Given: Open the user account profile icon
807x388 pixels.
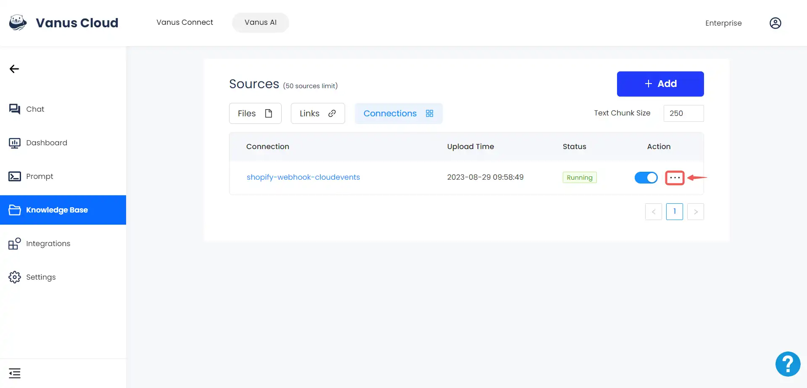Looking at the screenshot, I should [775, 23].
